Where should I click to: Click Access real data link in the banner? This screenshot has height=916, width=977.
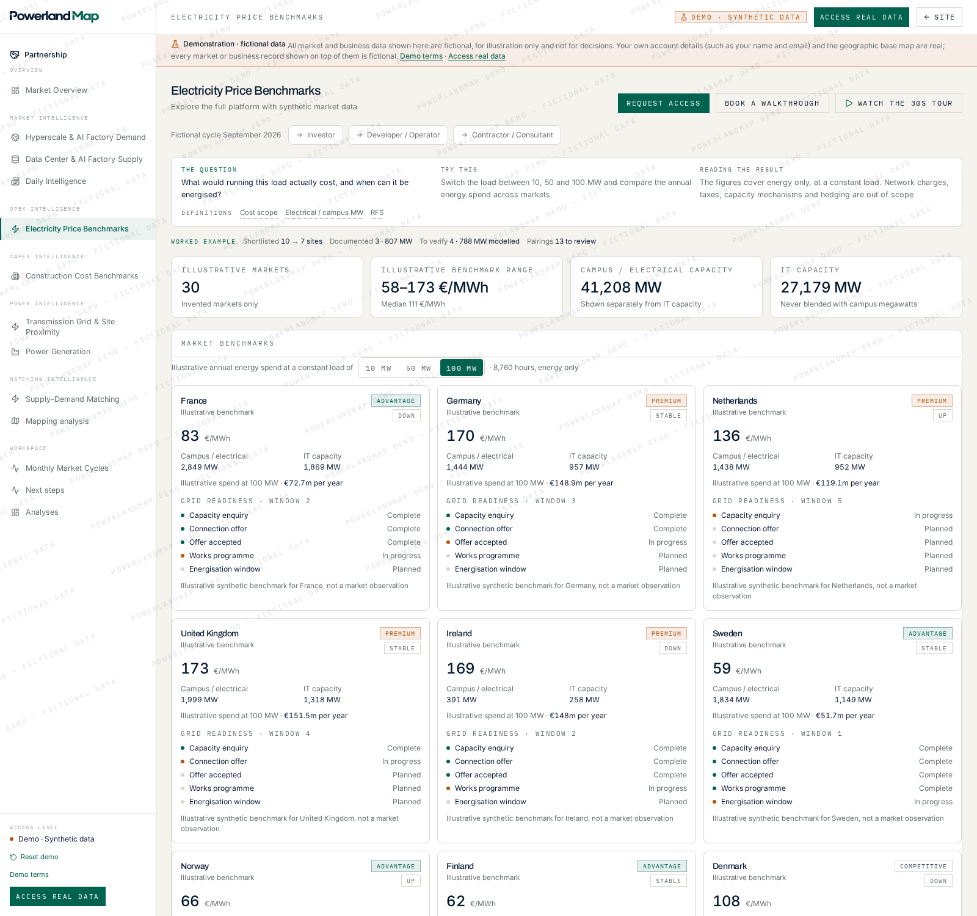coord(477,56)
